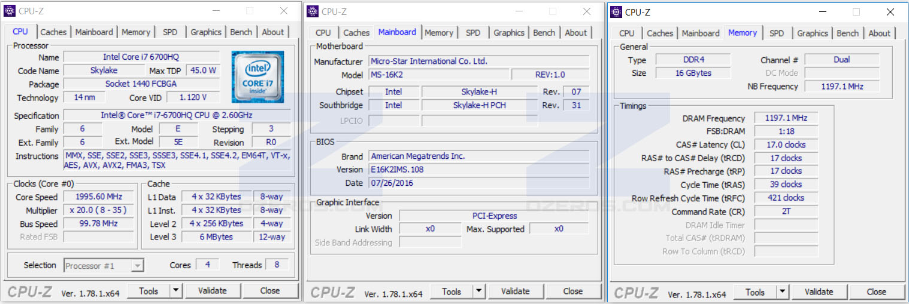Click the Intel Core i7 logo badge
Viewport: 909px width, 304px height.
pyautogui.click(x=258, y=77)
